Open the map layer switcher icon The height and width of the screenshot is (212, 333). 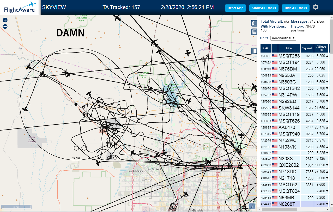click(x=254, y=23)
